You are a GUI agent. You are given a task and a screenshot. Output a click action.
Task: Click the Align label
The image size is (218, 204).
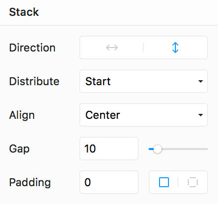click(22, 115)
